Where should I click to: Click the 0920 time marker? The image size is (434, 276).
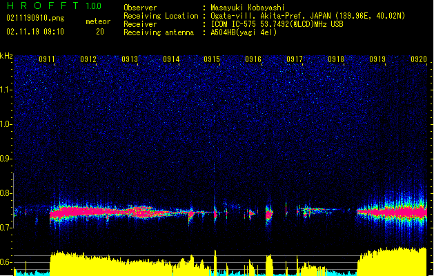coord(419,59)
